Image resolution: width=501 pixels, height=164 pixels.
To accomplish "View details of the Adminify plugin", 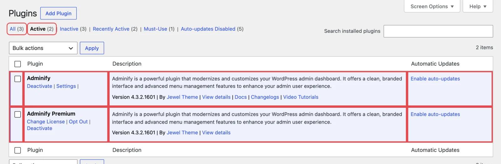I will (x=216, y=97).
